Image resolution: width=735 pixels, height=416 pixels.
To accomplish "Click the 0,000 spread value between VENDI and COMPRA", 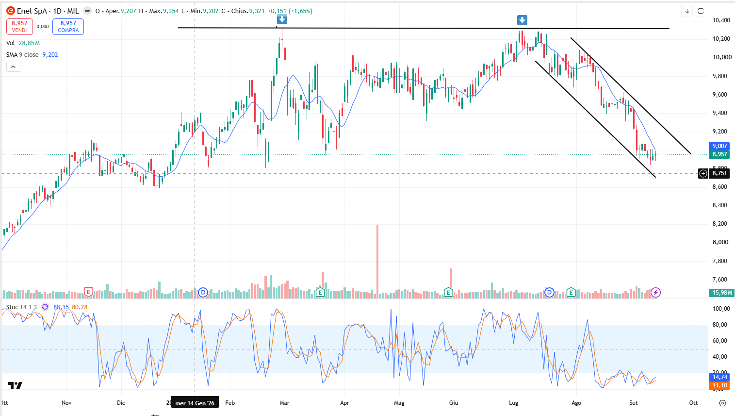I will click(43, 27).
